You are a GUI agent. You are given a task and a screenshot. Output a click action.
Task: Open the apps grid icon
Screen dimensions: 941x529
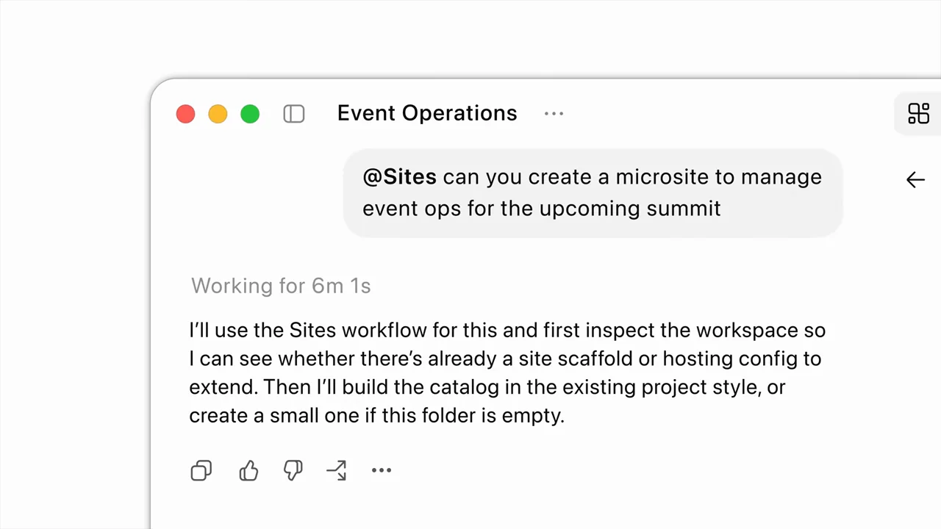click(919, 114)
